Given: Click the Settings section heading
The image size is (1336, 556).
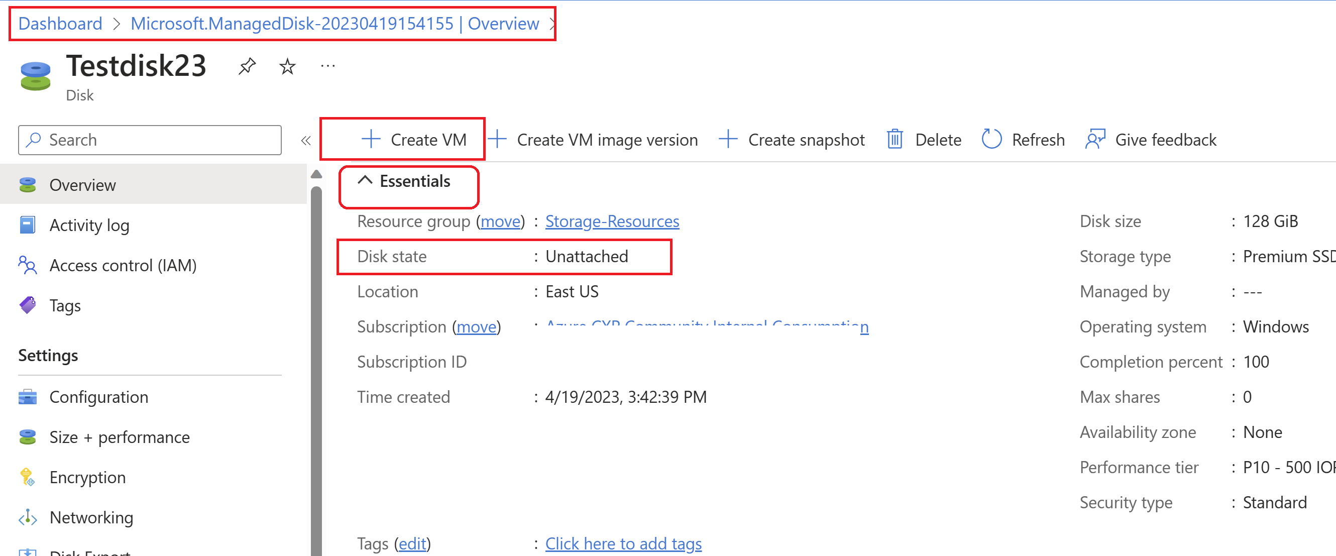Looking at the screenshot, I should tap(48, 355).
